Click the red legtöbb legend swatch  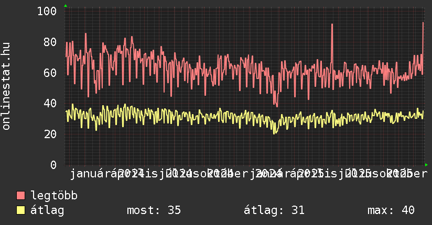[21, 196]
